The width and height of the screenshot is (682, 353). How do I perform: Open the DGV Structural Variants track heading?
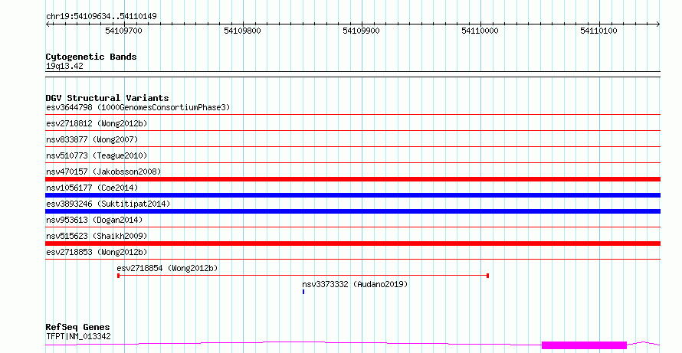[107, 98]
